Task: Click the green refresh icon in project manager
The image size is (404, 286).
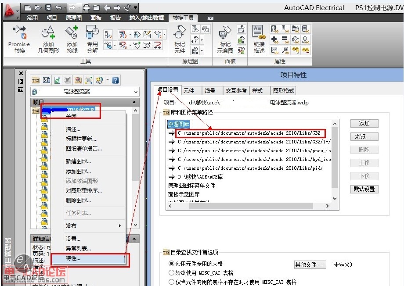Action: [57, 80]
